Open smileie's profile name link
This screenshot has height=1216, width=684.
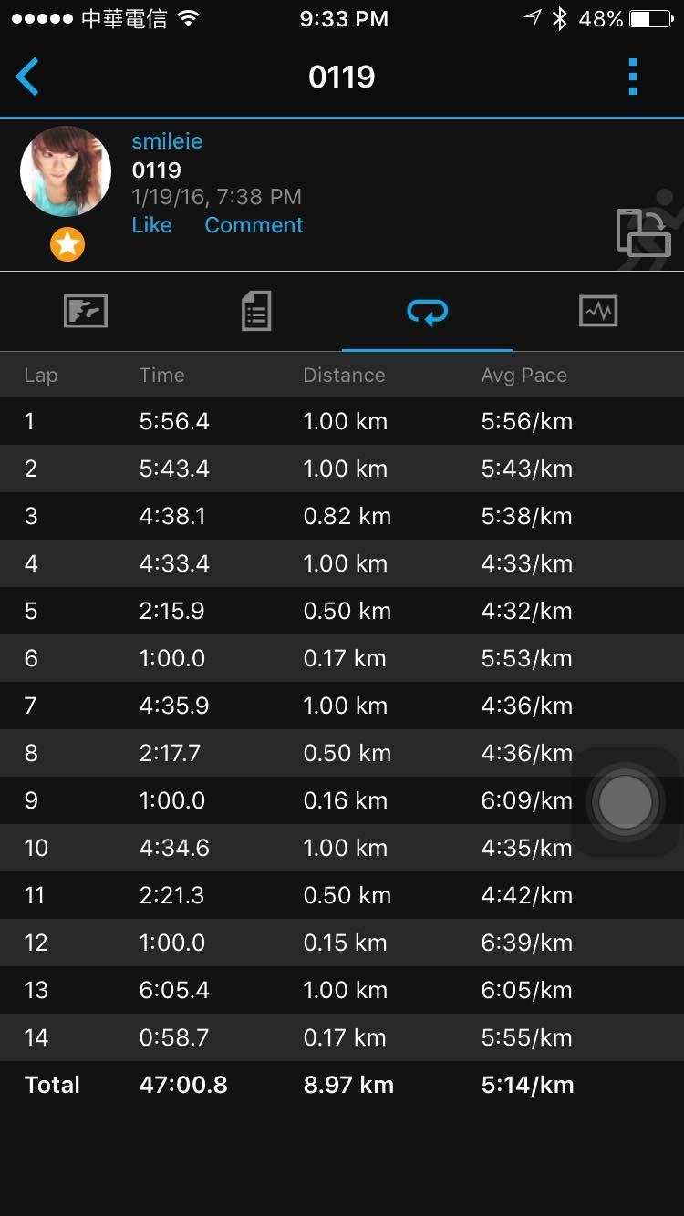tap(167, 141)
